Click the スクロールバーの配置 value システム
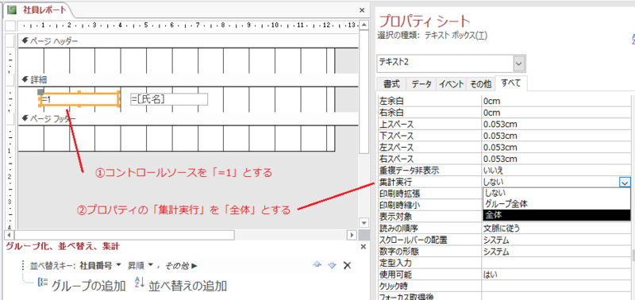The height and width of the screenshot is (300, 635). (x=557, y=240)
